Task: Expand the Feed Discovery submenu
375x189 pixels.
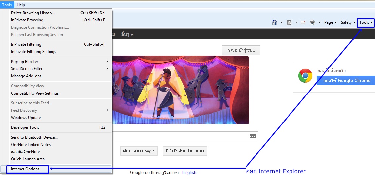Action: tap(58, 110)
